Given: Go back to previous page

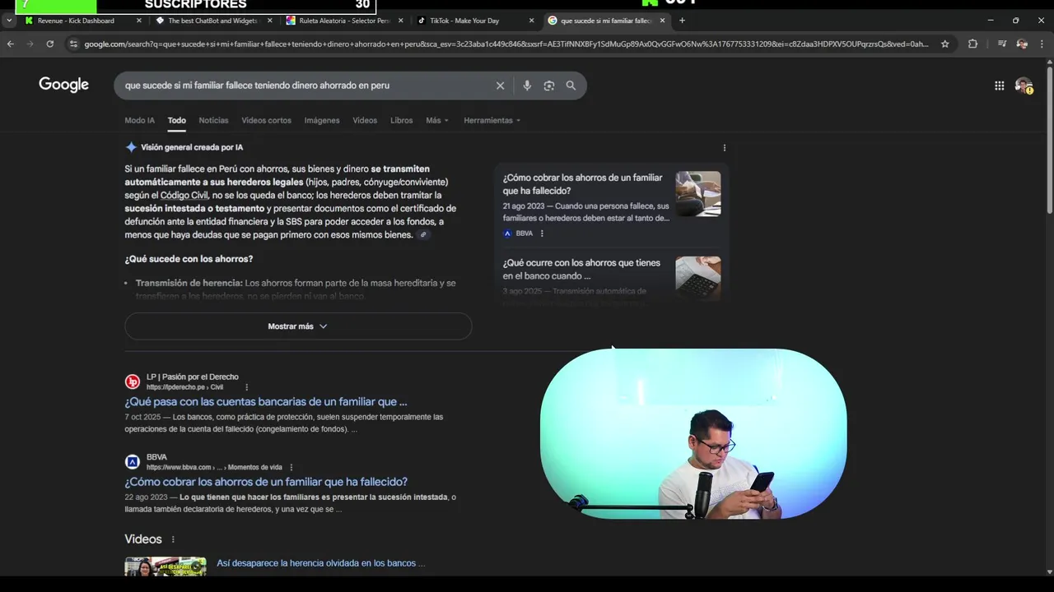Looking at the screenshot, I should point(11,44).
